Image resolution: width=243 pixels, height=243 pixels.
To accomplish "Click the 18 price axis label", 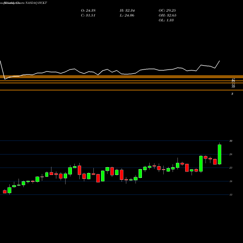I will (x=231, y=181).
